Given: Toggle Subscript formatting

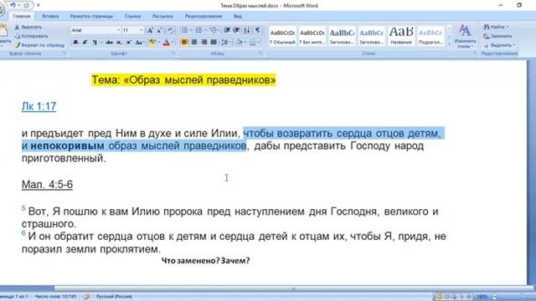Looking at the screenshot, I should (x=119, y=43).
